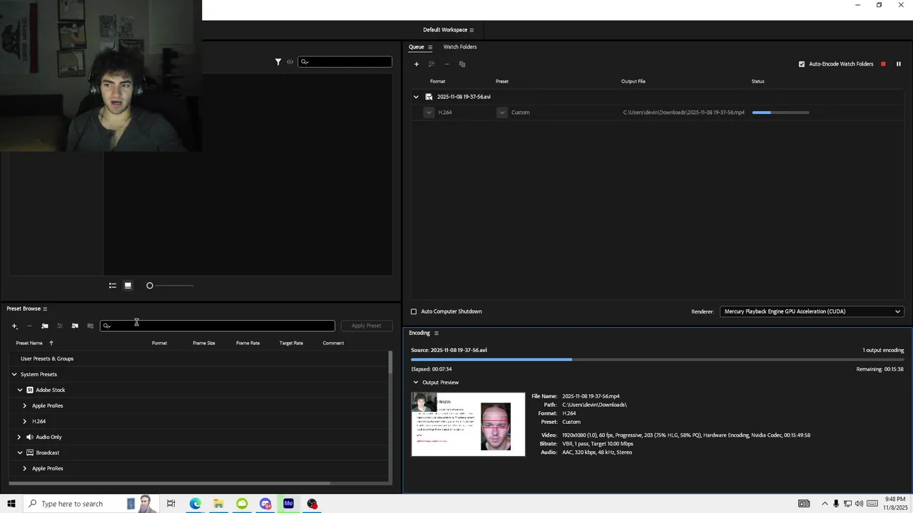Open the Queue panel menu

[430, 47]
